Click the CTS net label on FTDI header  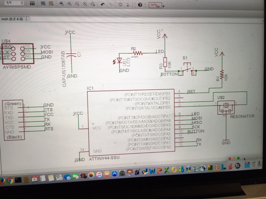tap(48, 109)
